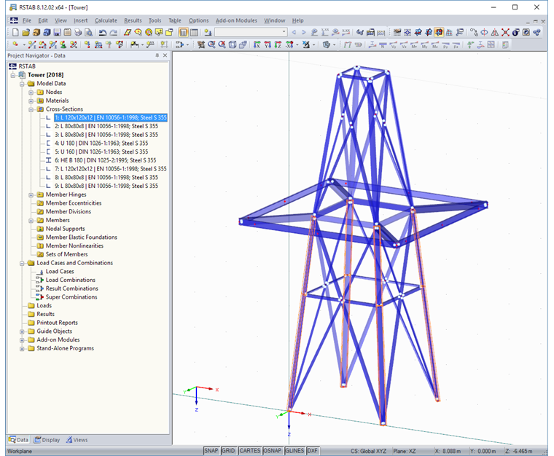The width and height of the screenshot is (554, 456).
Task: Toggle SNAP in the status bar
Action: [x=211, y=451]
